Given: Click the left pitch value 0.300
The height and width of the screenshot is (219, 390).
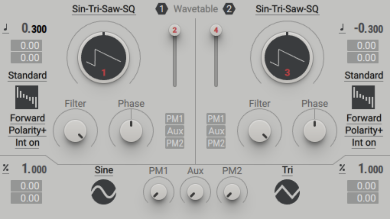Looking at the screenshot, I should (34, 29).
